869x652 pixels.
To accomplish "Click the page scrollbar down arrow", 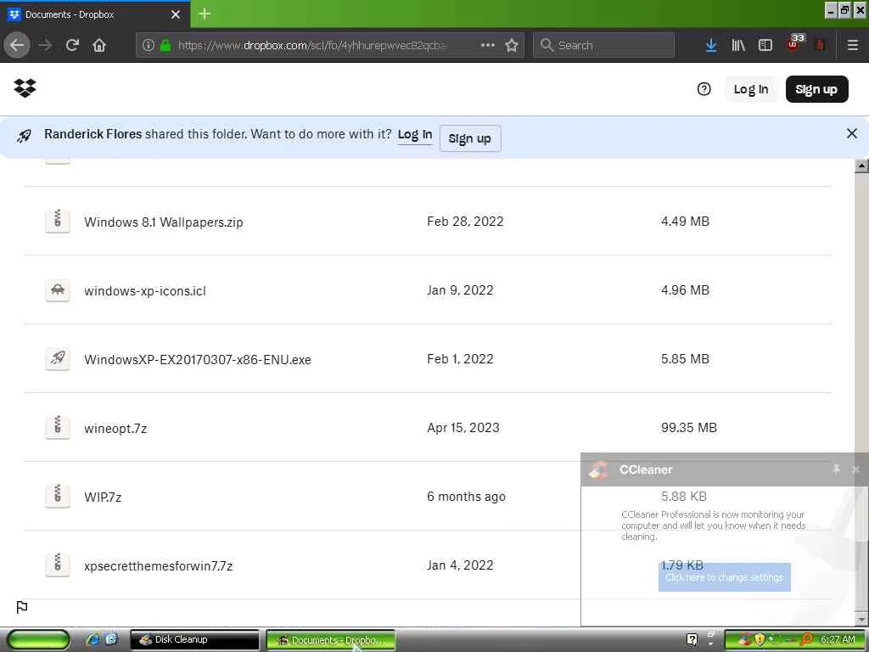I will pyautogui.click(x=861, y=619).
